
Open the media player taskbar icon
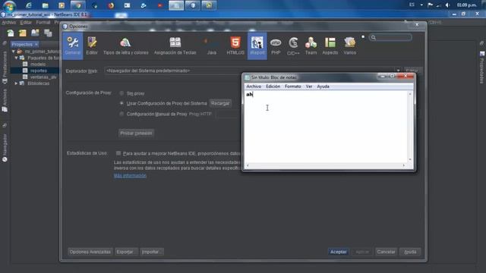[x=62, y=5]
